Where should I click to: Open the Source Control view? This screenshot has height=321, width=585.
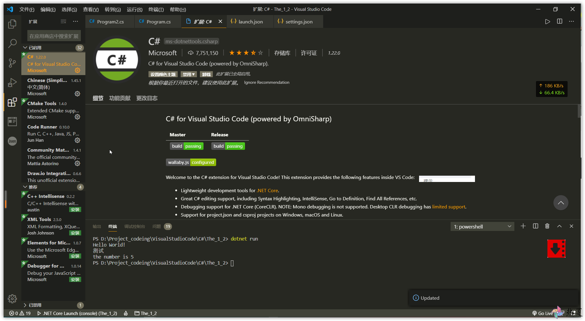pos(12,63)
